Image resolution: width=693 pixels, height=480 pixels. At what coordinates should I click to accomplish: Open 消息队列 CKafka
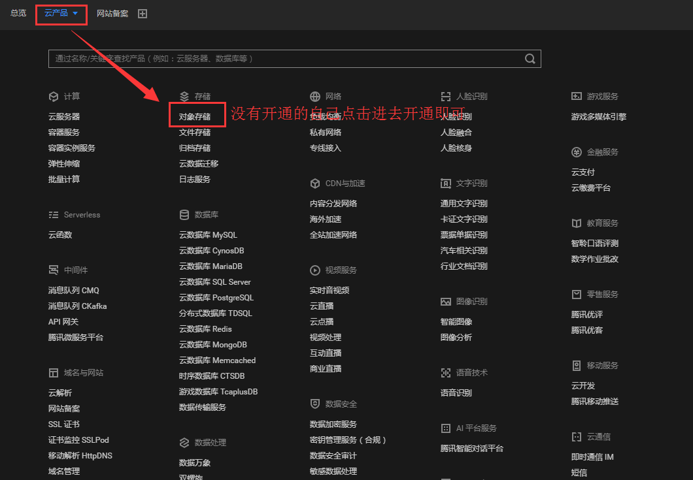pos(77,306)
